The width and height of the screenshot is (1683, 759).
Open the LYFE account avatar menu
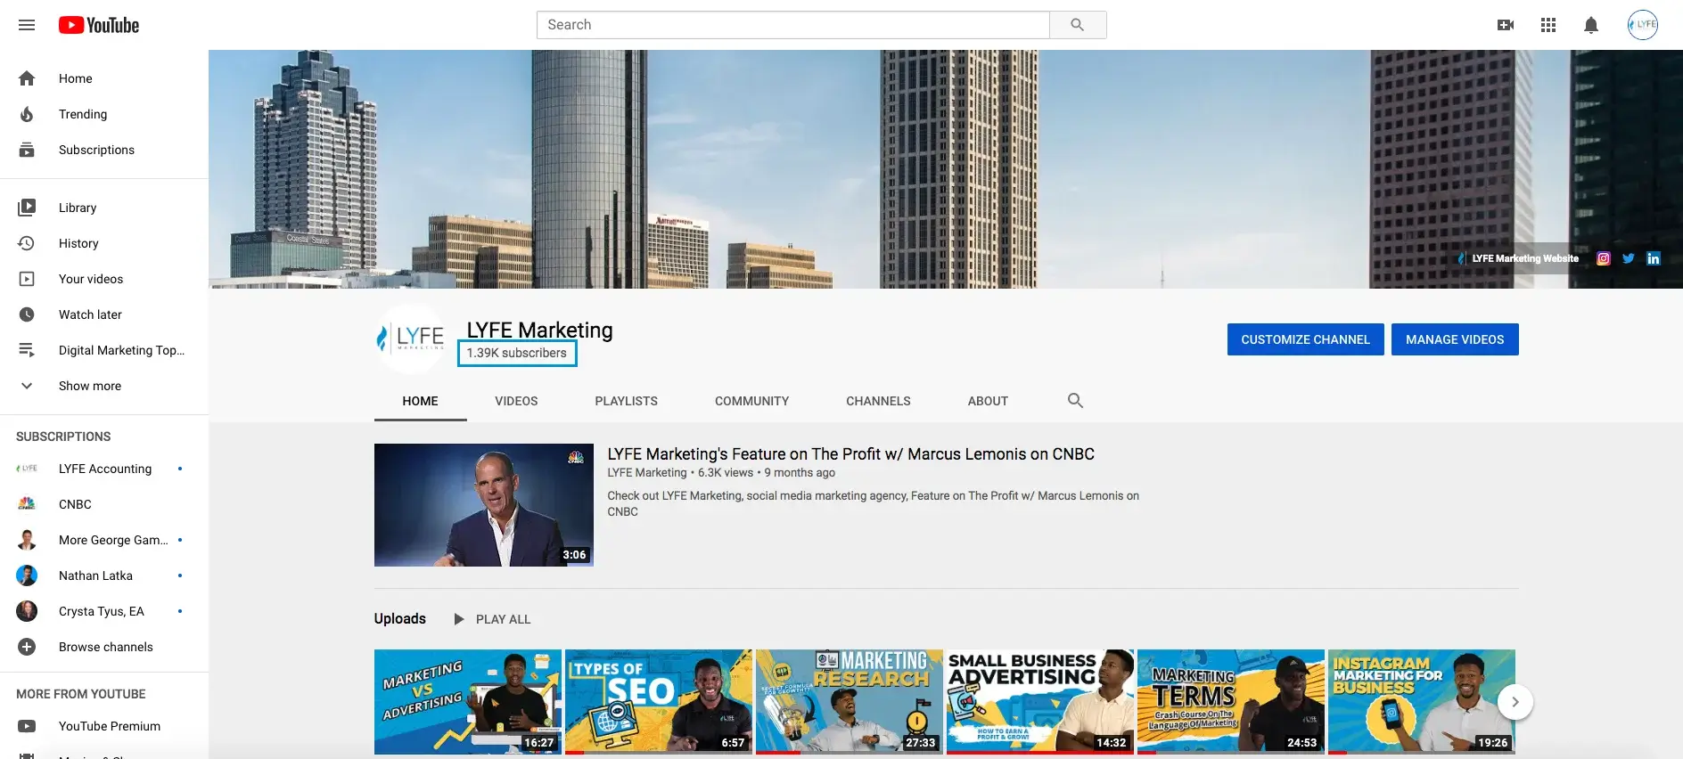click(1642, 25)
